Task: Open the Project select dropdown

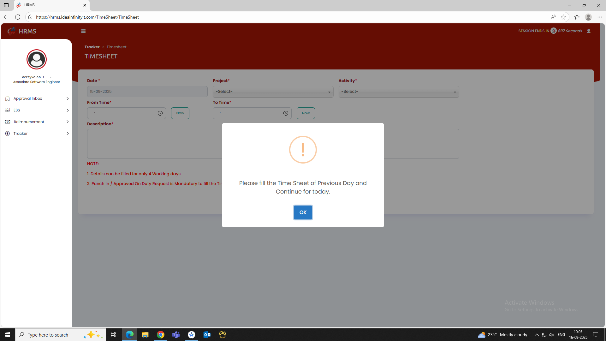Action: 273,92
